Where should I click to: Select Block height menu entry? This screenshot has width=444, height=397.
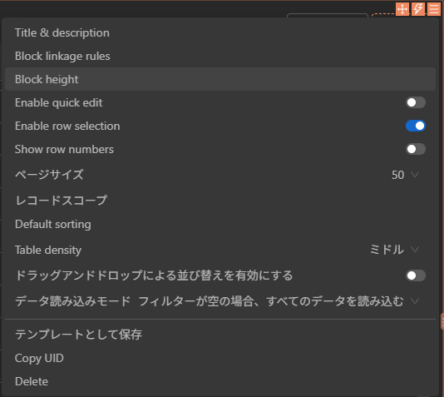tap(220, 79)
